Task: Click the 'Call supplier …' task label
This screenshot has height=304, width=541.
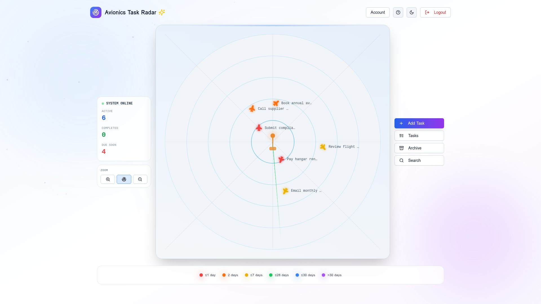Action: [273, 109]
